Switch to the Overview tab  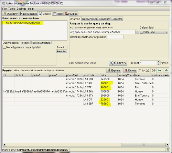10,14
